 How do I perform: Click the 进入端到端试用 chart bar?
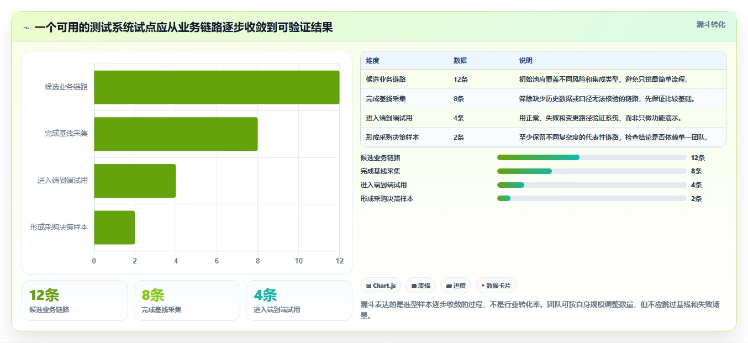tap(135, 181)
